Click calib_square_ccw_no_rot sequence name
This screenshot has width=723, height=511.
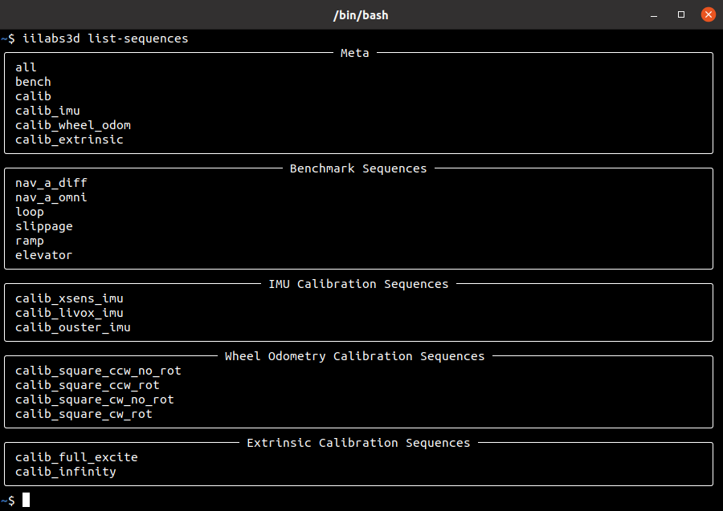[98, 370]
